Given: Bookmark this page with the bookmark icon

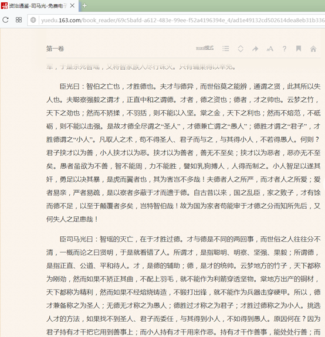Looking at the screenshot, I should coord(299,49).
